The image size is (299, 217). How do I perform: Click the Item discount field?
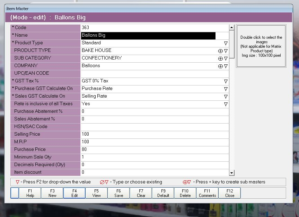155,172
